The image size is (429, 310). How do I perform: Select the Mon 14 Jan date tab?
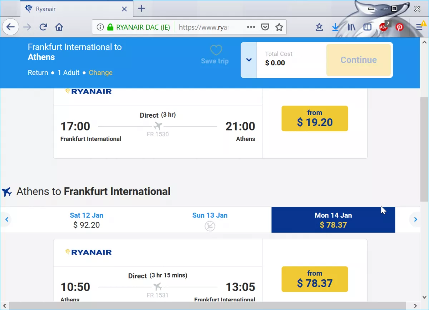(333, 220)
